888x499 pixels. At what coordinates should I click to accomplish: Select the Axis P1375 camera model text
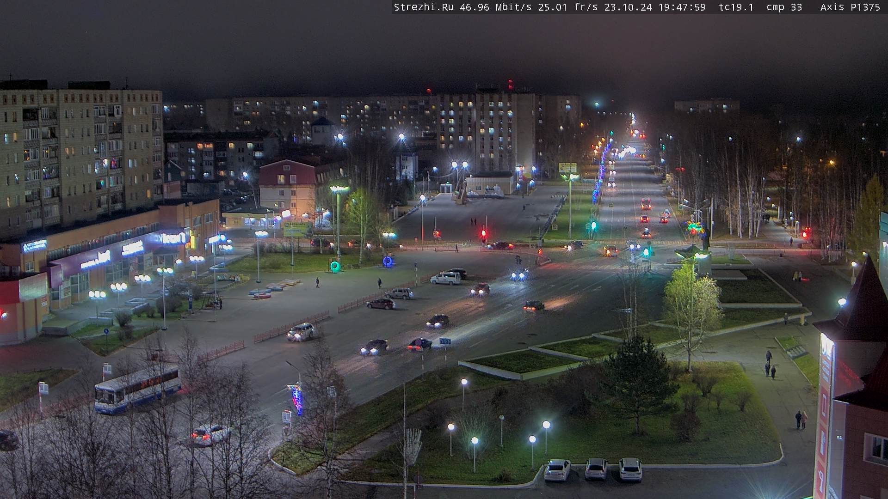[x=850, y=7]
